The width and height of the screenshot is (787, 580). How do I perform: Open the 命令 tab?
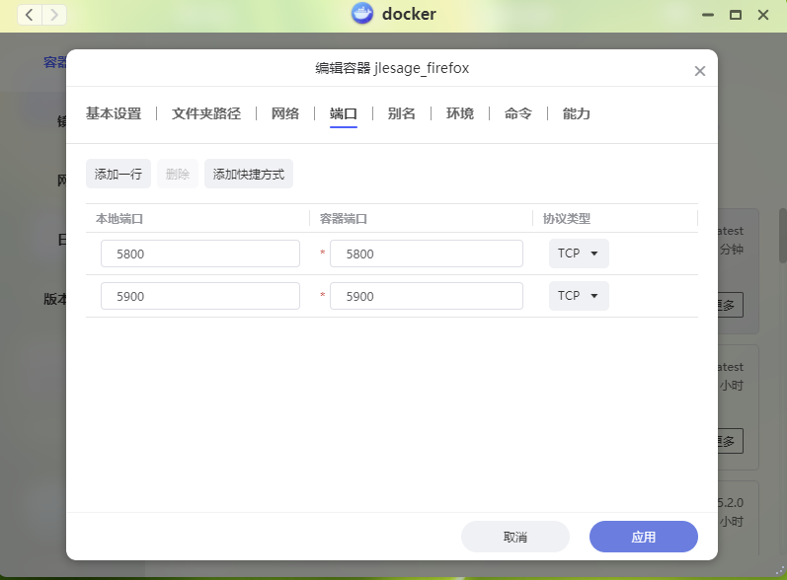(x=518, y=113)
